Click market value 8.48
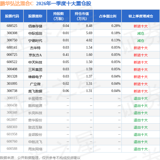The height and width of the screenshot is (160, 160). click(89, 26)
